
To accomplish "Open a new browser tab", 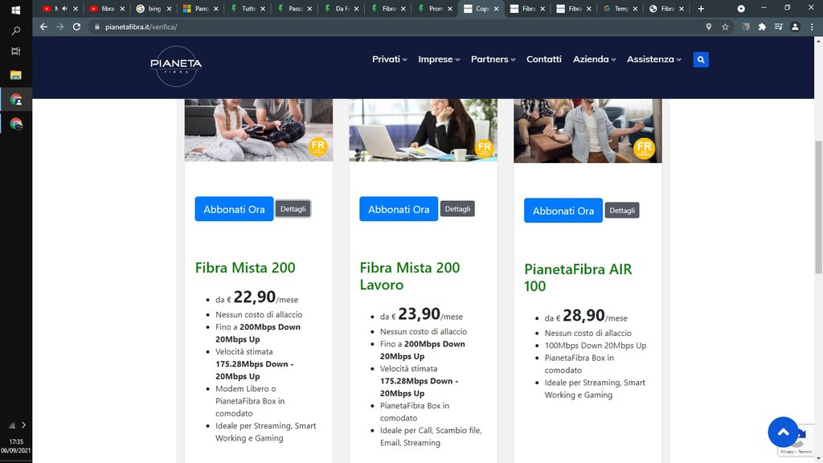I will tap(701, 9).
